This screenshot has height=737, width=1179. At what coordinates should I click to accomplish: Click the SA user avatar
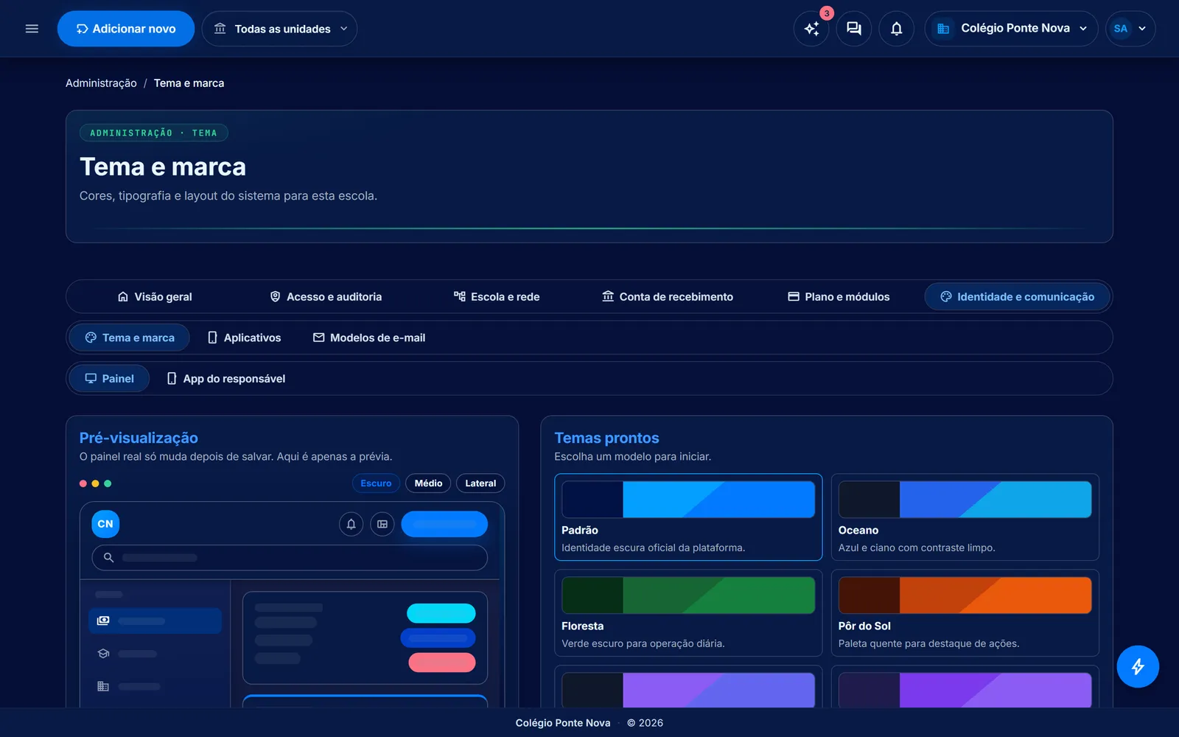(1120, 29)
